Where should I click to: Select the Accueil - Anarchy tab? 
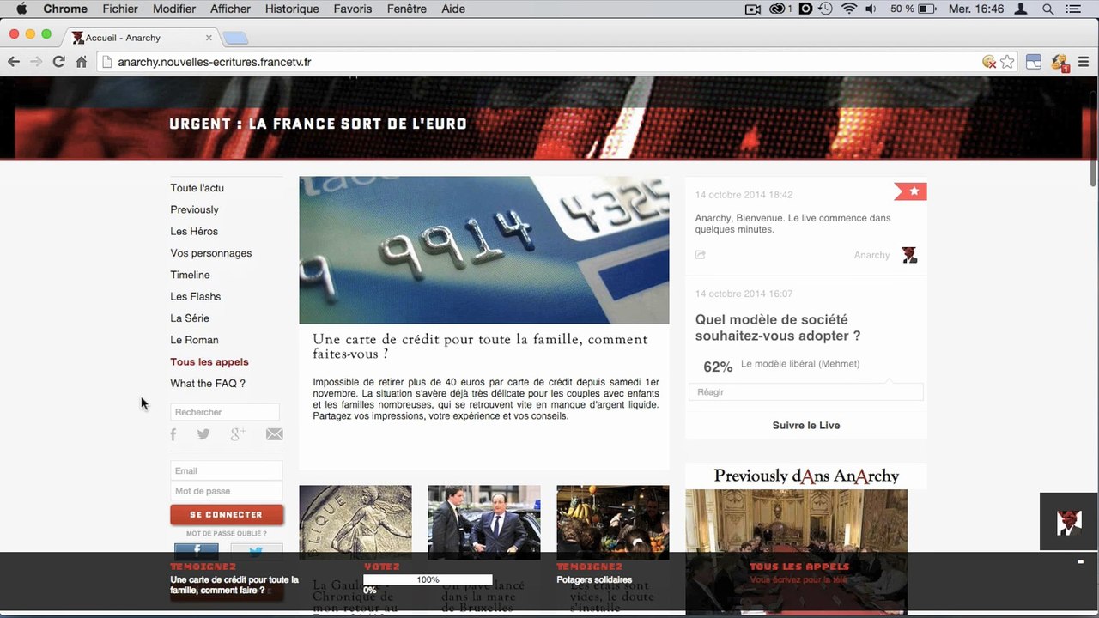tap(137, 38)
